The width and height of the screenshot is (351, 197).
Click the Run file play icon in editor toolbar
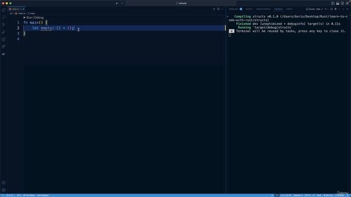pos(214,9)
